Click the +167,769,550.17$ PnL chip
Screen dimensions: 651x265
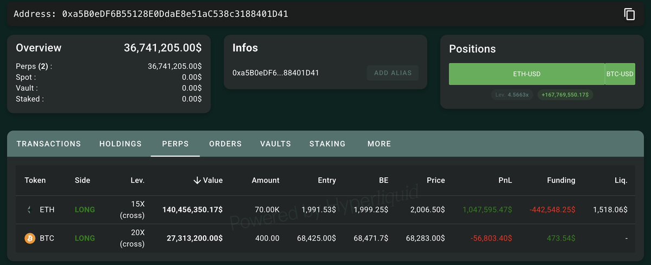pos(566,95)
